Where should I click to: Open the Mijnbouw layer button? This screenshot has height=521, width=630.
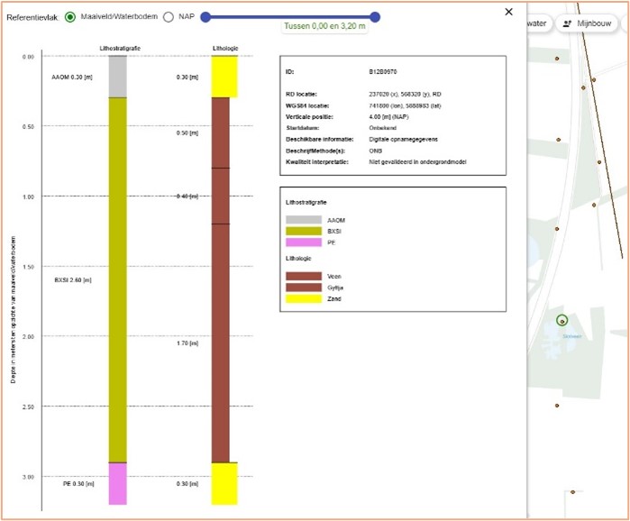coord(591,24)
